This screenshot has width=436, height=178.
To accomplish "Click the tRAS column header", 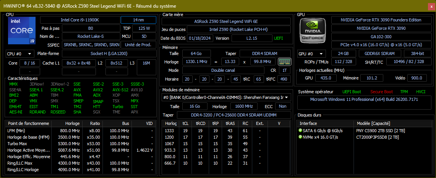I will coord(230,123).
